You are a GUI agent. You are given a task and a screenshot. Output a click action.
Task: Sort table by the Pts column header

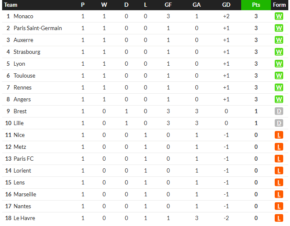point(256,5)
